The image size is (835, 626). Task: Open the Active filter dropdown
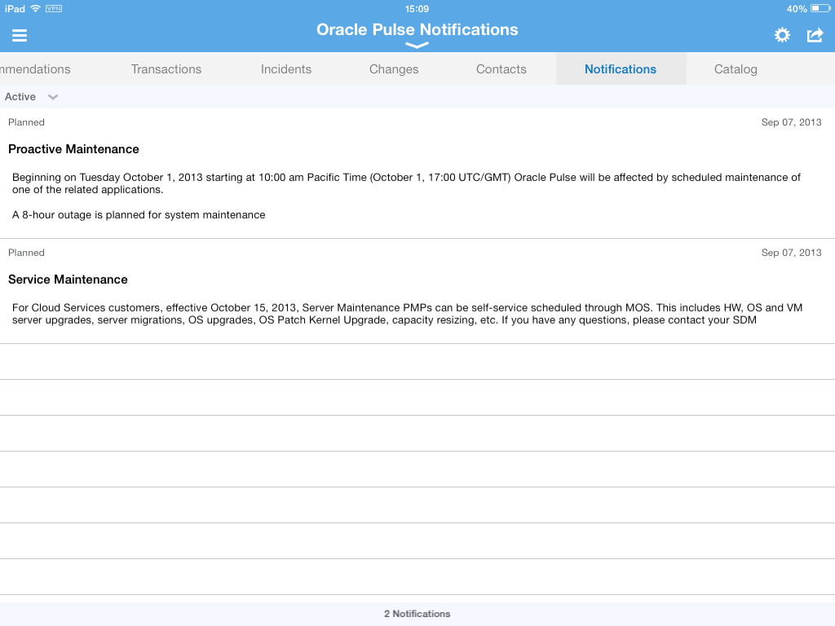(x=31, y=97)
